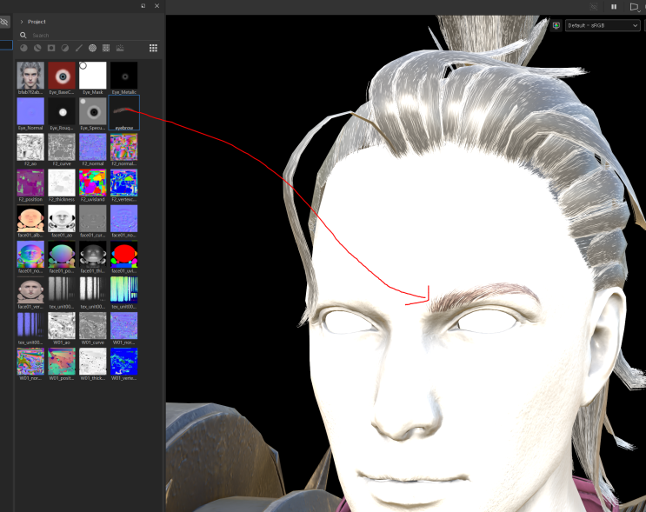Image resolution: width=646 pixels, height=512 pixels.
Task: Select the Eye_Mask texture thumbnail
Action: [93, 75]
